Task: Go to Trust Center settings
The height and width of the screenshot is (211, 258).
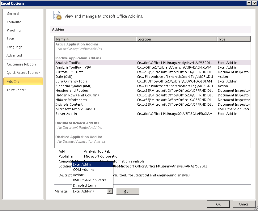Action: click(16, 90)
